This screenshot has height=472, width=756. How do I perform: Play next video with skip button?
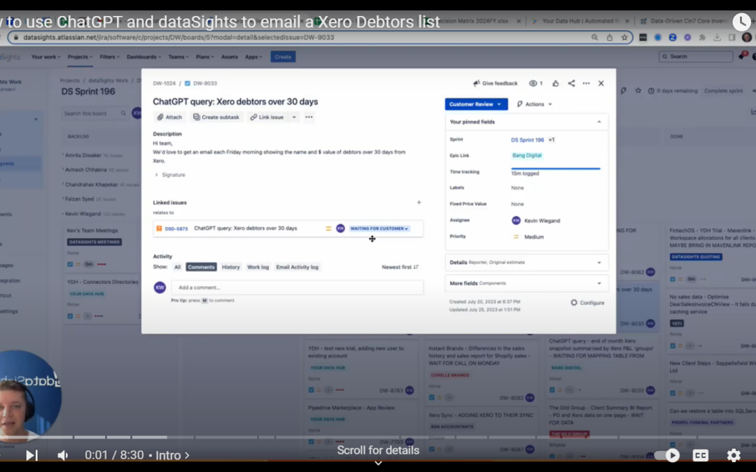point(31,455)
